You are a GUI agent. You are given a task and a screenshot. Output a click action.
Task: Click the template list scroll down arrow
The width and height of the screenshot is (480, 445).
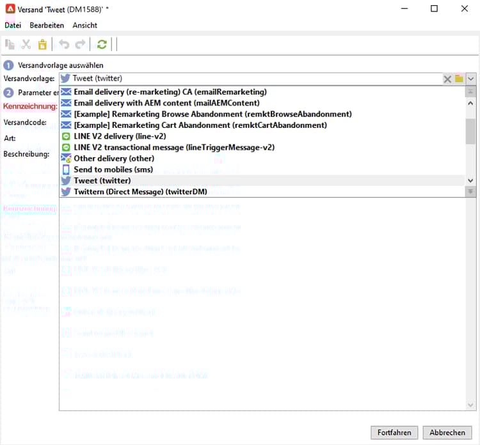(470, 180)
